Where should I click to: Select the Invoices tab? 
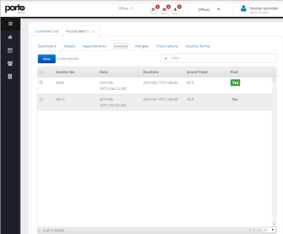coord(121,46)
